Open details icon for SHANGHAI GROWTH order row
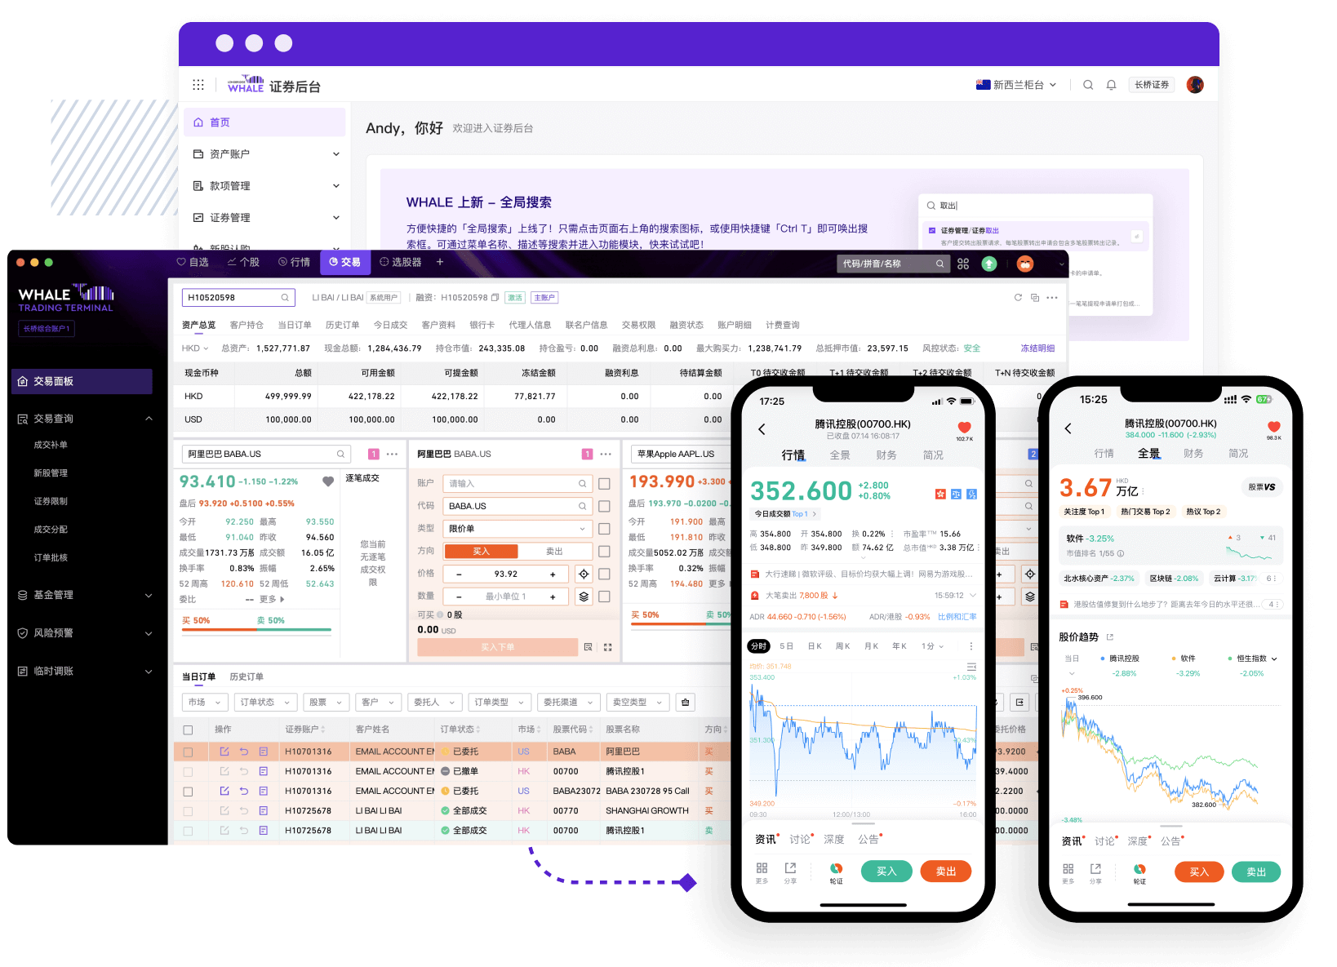Screen dimensions: 1337x967 tap(264, 810)
